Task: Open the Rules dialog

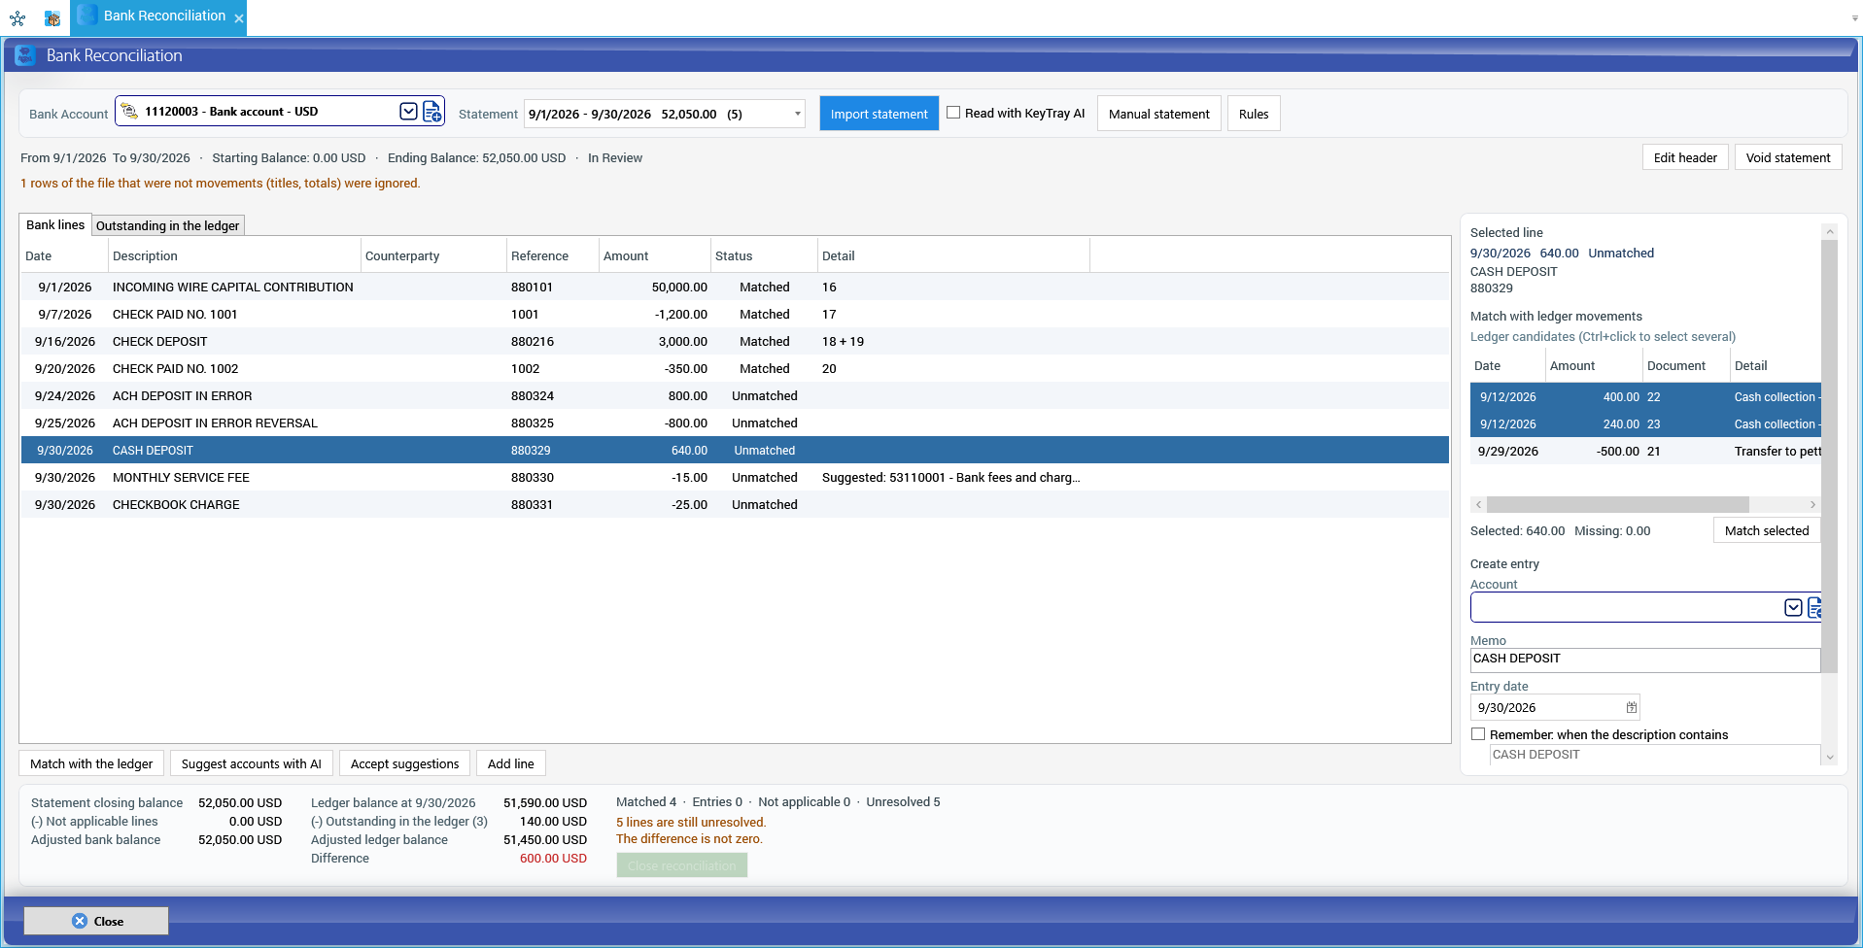Action: coord(1254,114)
